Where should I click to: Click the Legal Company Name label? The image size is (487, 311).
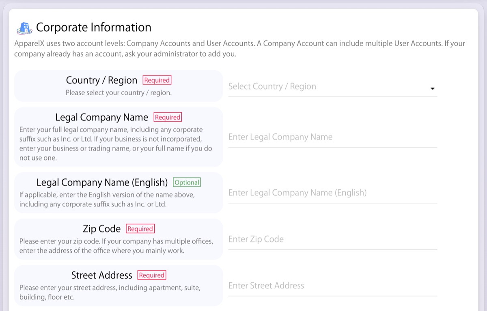pos(101,118)
